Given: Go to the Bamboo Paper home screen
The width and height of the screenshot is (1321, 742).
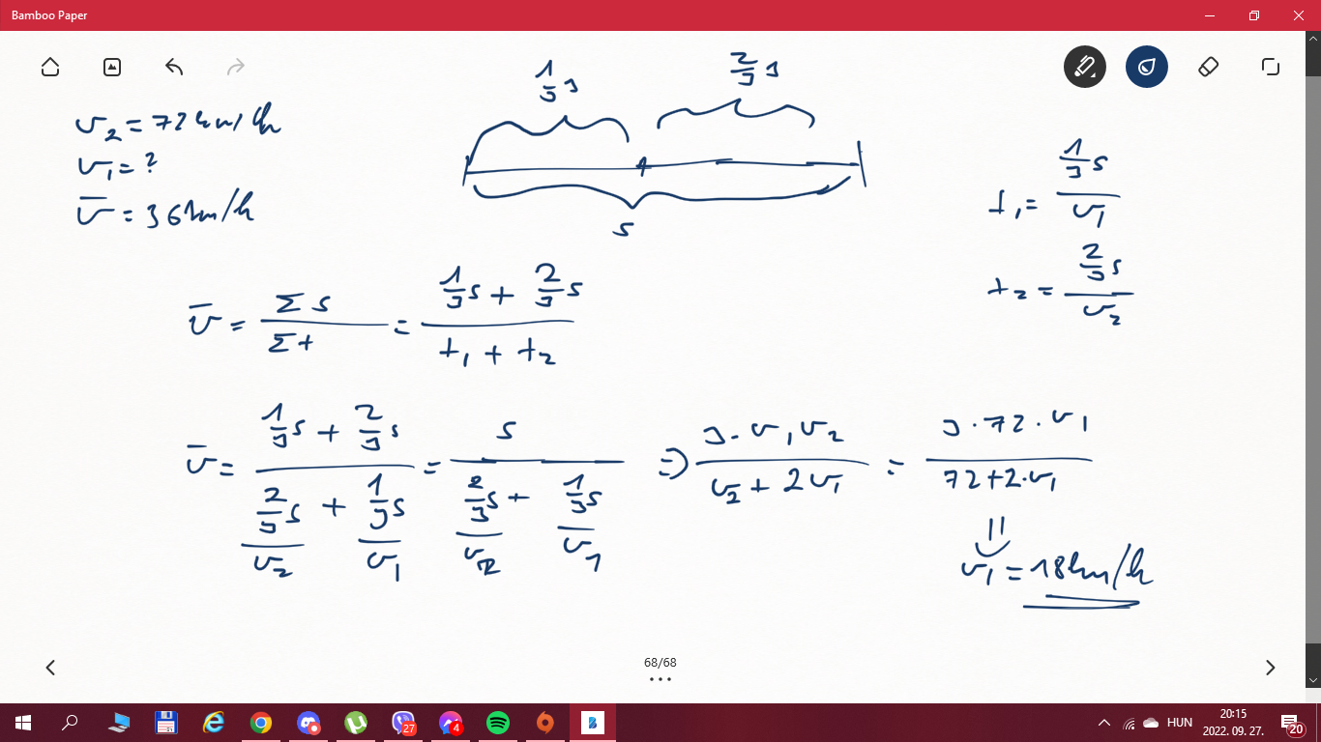Looking at the screenshot, I should (x=50, y=67).
